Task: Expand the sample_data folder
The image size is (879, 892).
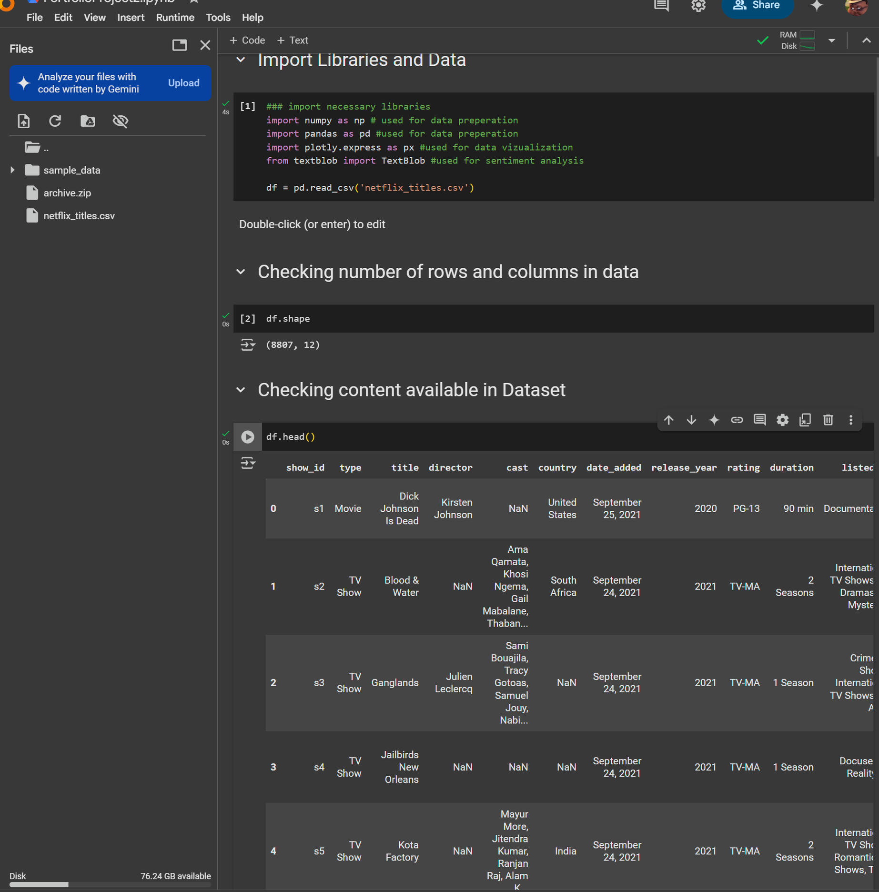Action: (13, 170)
